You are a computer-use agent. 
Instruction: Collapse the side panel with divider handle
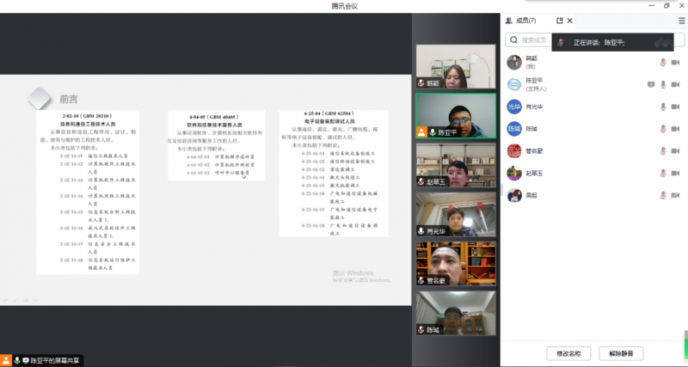[x=501, y=187]
